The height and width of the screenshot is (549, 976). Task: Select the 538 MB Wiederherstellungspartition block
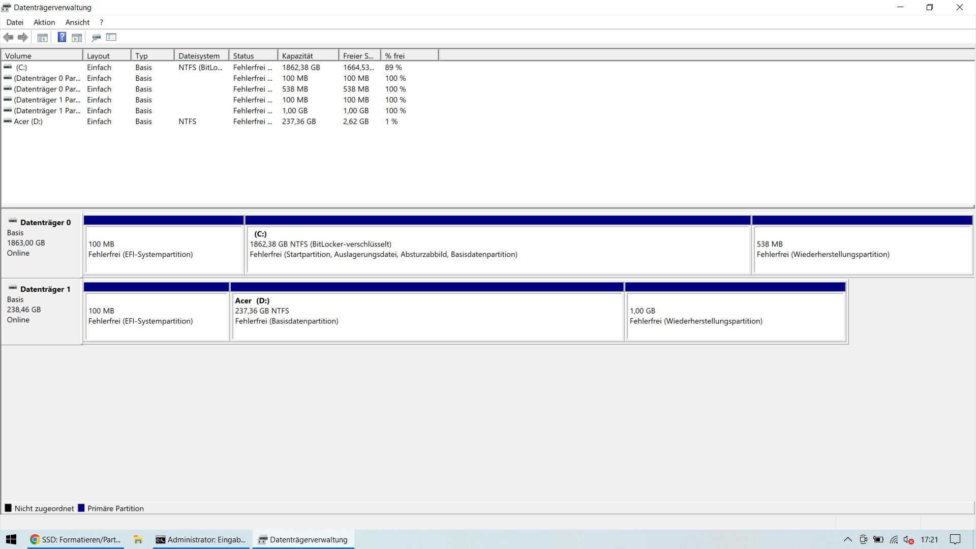(862, 249)
